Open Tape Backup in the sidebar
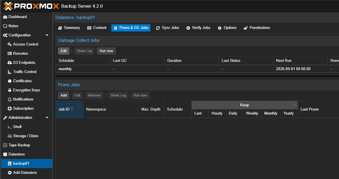Screen dimensions: 339x179 tap(27, 145)
